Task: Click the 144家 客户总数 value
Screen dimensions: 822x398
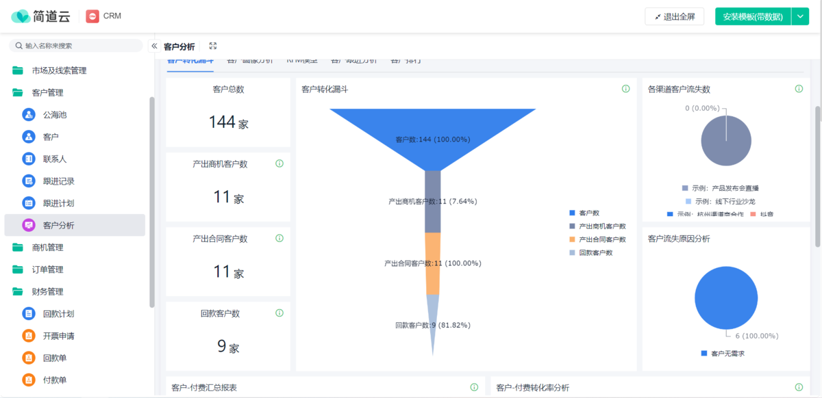Action: [228, 122]
